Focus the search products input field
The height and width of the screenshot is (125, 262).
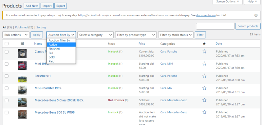pyautogui.click(x=215, y=26)
